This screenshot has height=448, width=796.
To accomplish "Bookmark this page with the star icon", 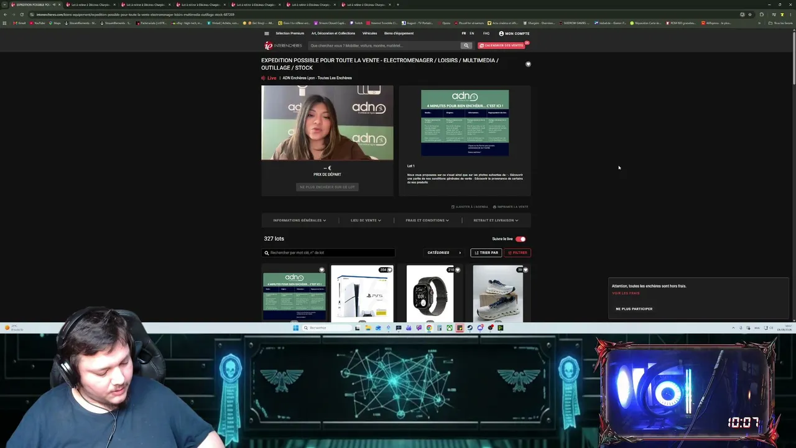I will click(x=750, y=14).
